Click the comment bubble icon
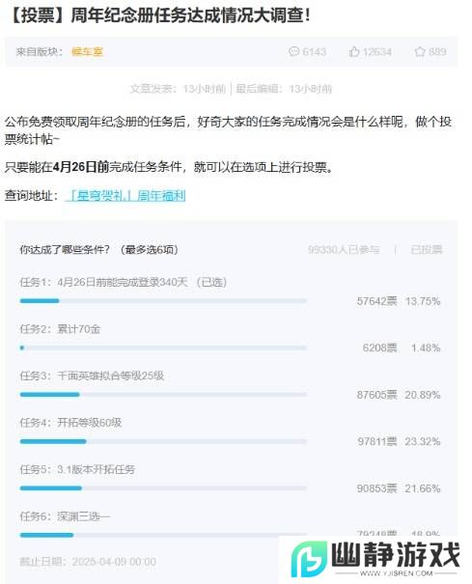This screenshot has height=584, width=472. point(293,51)
